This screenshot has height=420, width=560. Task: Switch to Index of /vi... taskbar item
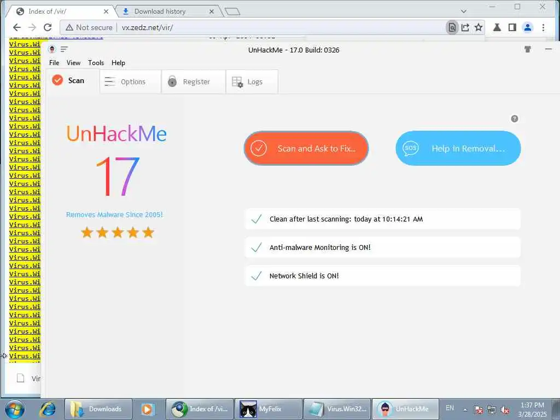pyautogui.click(x=200, y=409)
